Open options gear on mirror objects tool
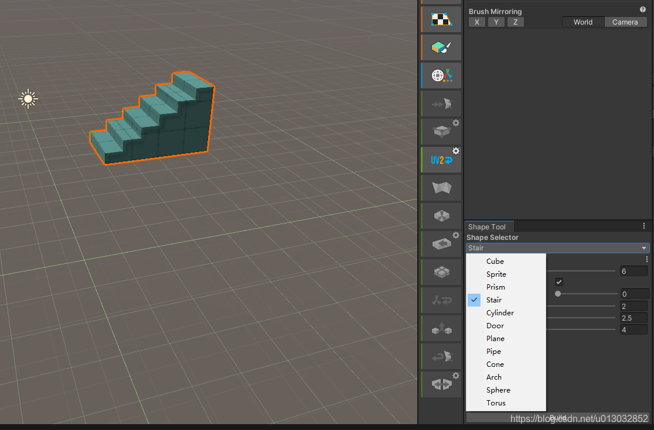The image size is (654, 430). 456,376
